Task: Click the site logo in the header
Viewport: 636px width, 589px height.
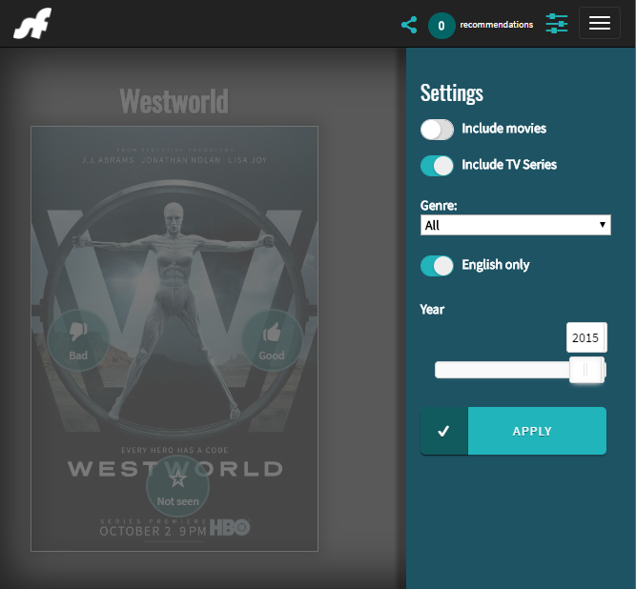Action: 32,24
